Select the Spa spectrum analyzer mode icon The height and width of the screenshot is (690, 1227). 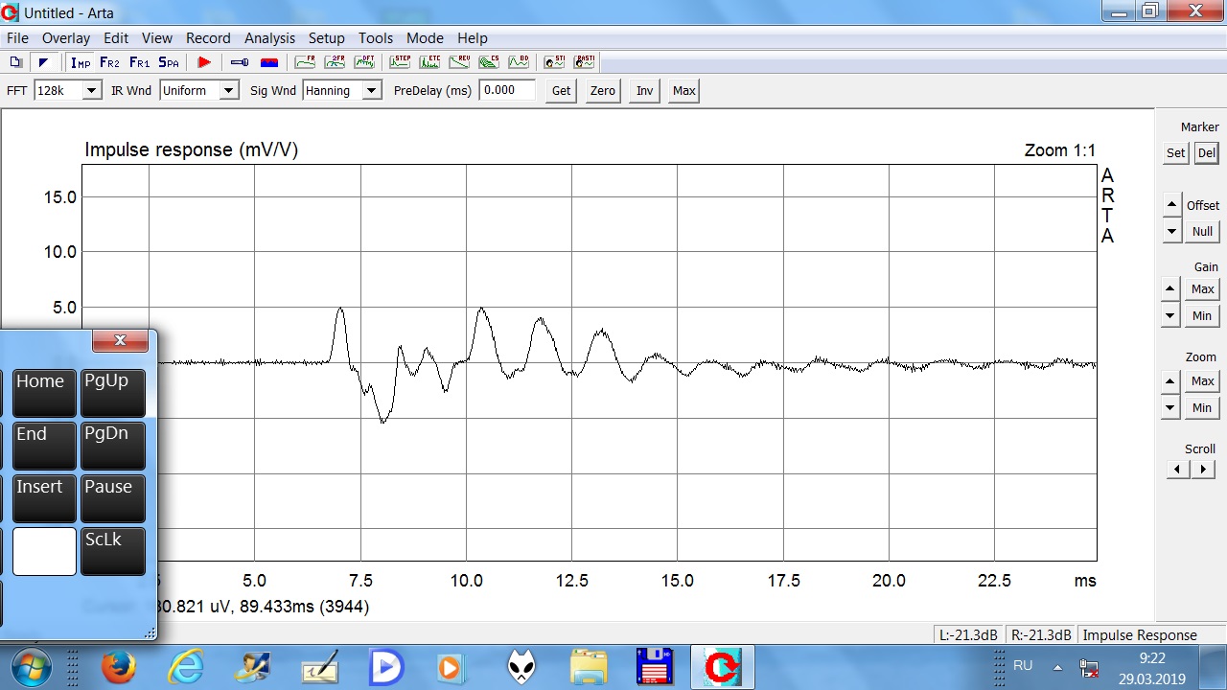pos(169,62)
